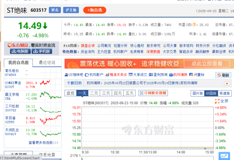Open chart in 全屏 fullscreen
The width and height of the screenshot is (234, 160).
point(221,101)
